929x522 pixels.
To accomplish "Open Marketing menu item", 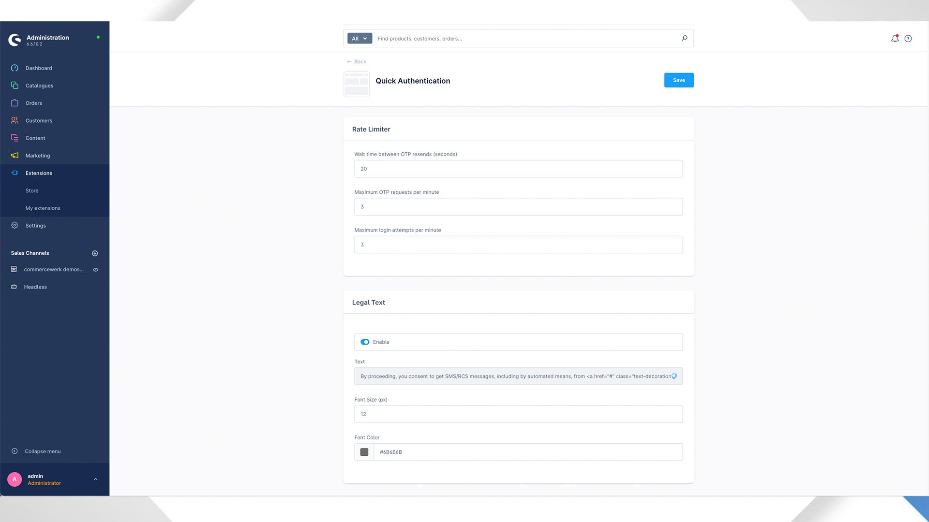I will click(x=38, y=156).
